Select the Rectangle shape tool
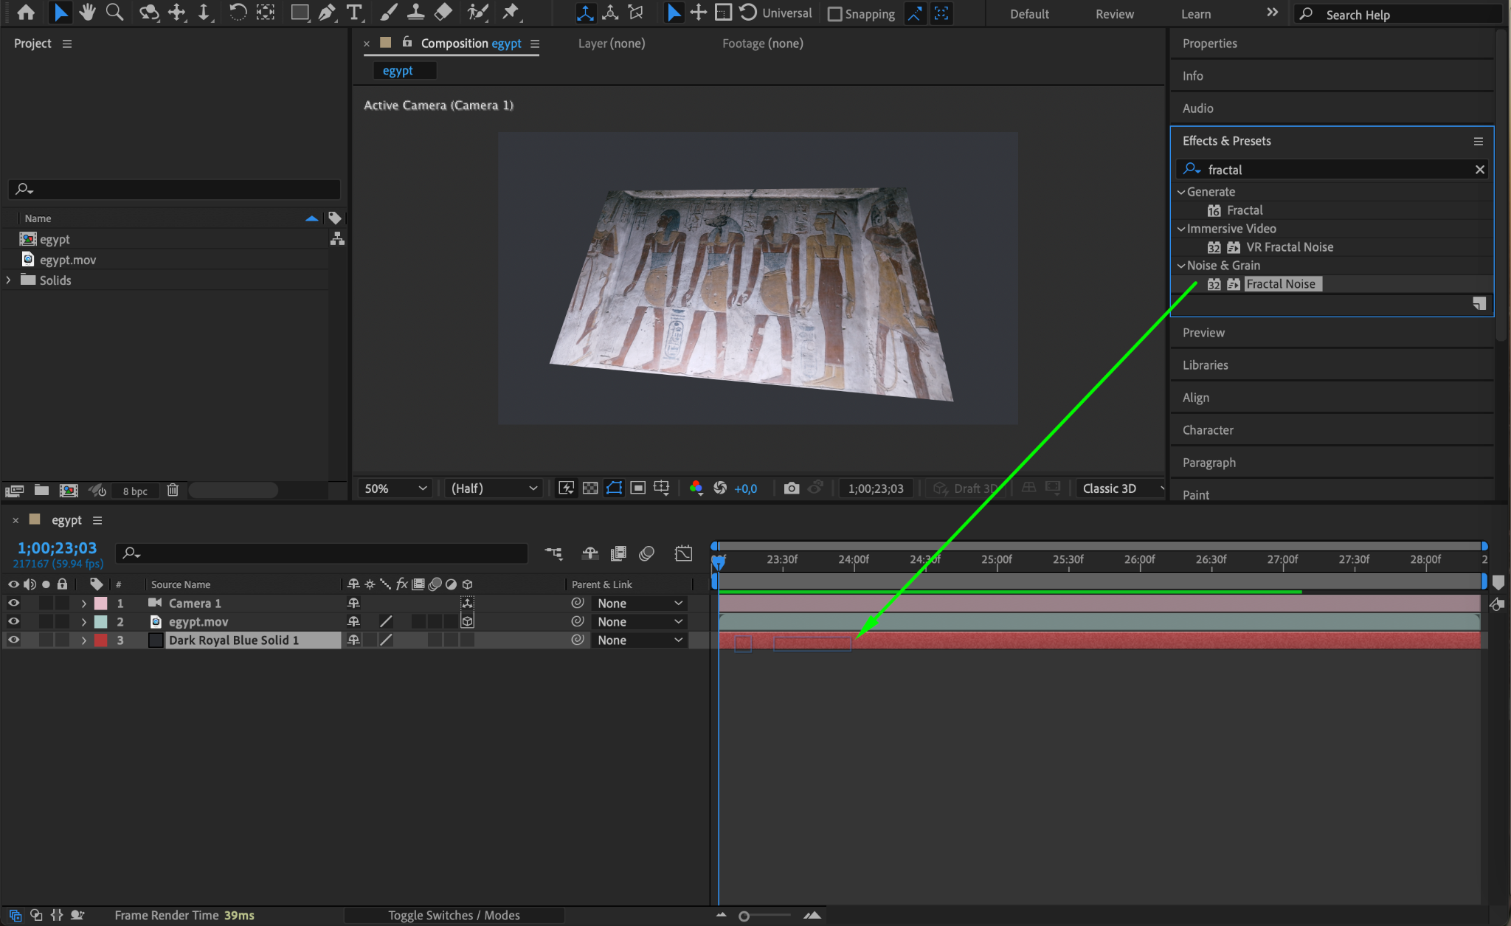Image resolution: width=1511 pixels, height=926 pixels. [x=299, y=13]
